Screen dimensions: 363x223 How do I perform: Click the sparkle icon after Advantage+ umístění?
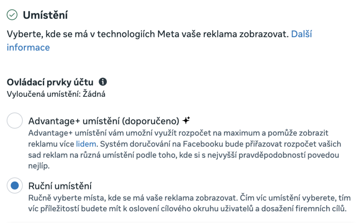(186, 121)
